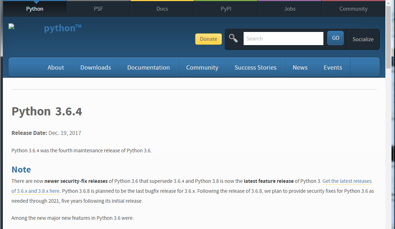The width and height of the screenshot is (395, 229).
Task: Open the News navigation menu
Action: pyautogui.click(x=300, y=67)
